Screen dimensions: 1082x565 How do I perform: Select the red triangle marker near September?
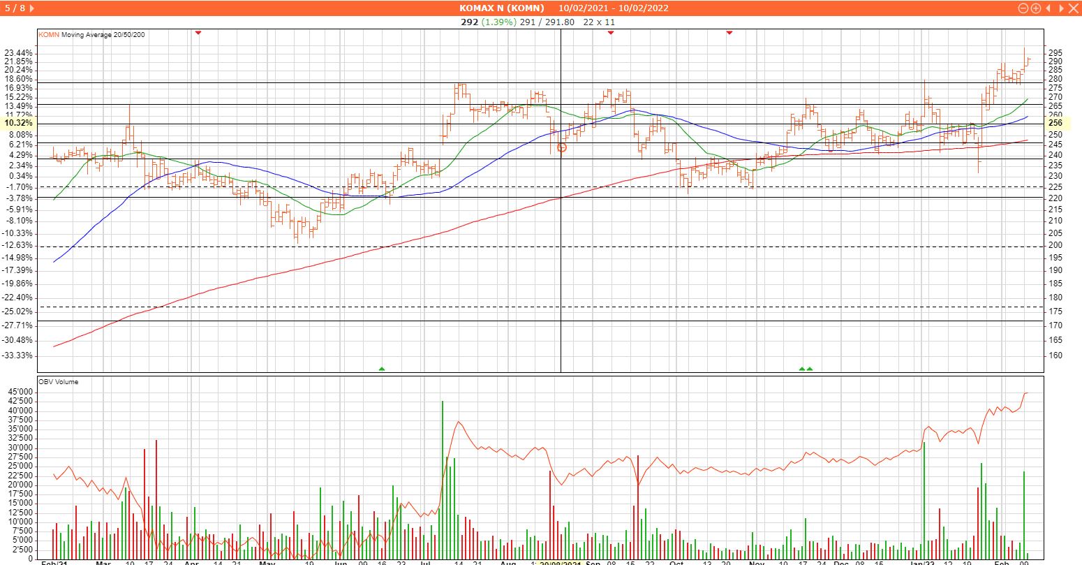(x=610, y=33)
